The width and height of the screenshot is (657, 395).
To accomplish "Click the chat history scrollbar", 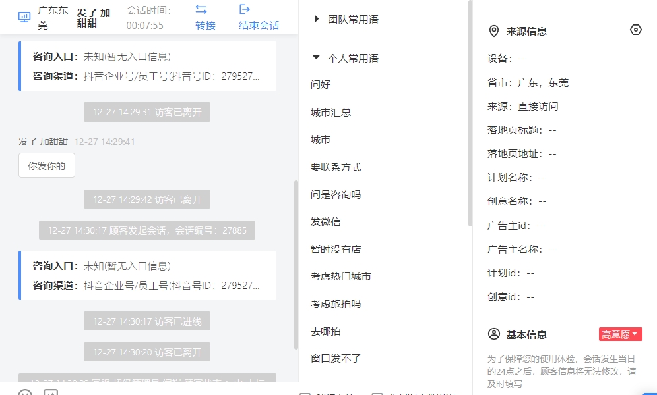I will pos(296,265).
